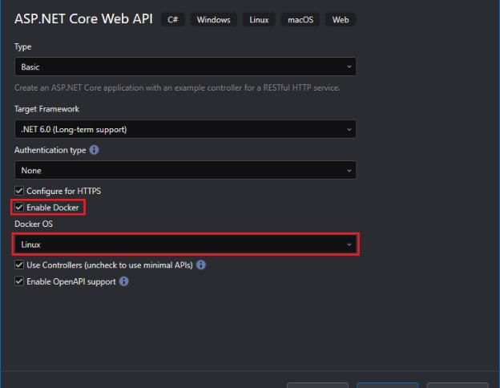The width and height of the screenshot is (500, 388).
Task: Open the Type dropdown showing Basic
Action: (184, 67)
